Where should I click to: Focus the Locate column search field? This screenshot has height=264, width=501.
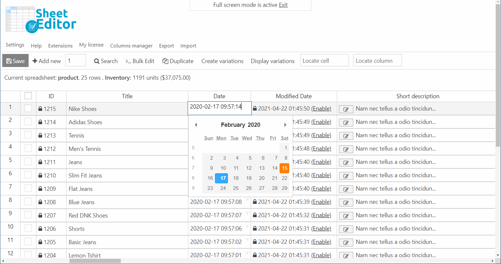point(378,60)
